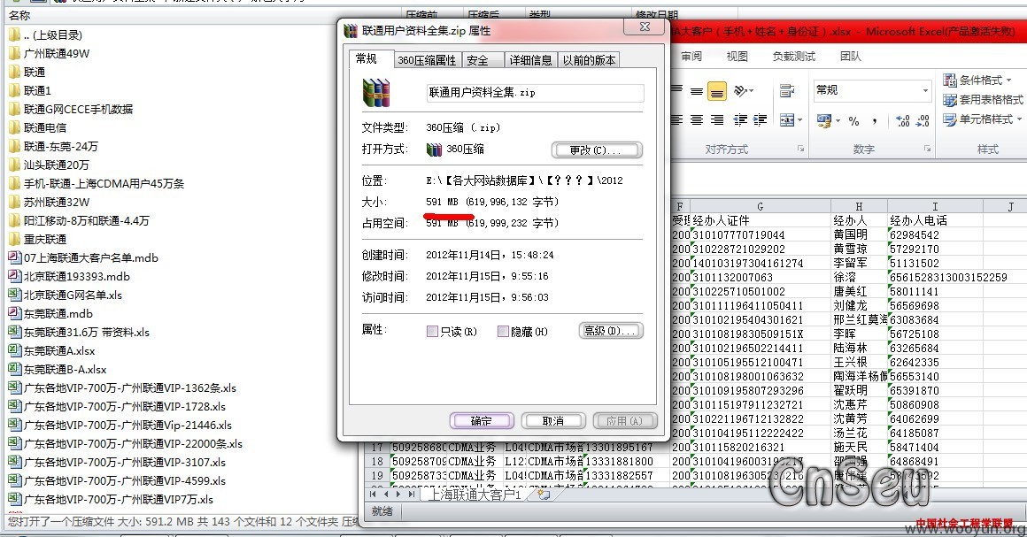Screen dimensions: 1027x537
Task: Open the 审阅 ribbon tab in Excel
Action: 691,57
